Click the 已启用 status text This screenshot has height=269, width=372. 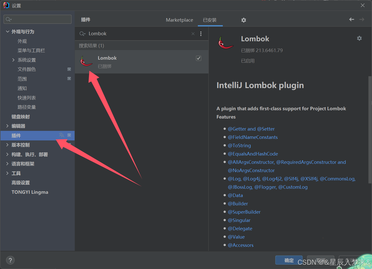click(248, 61)
